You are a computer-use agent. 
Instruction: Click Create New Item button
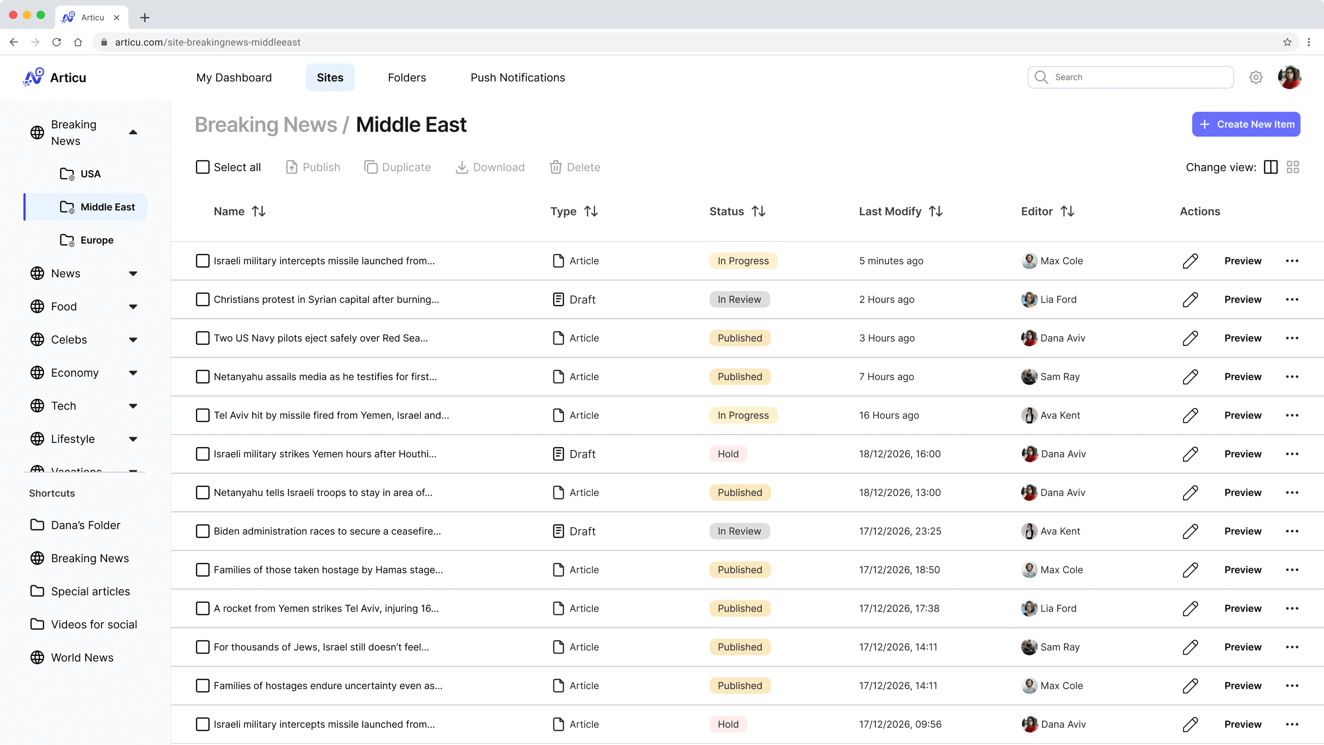[1246, 124]
